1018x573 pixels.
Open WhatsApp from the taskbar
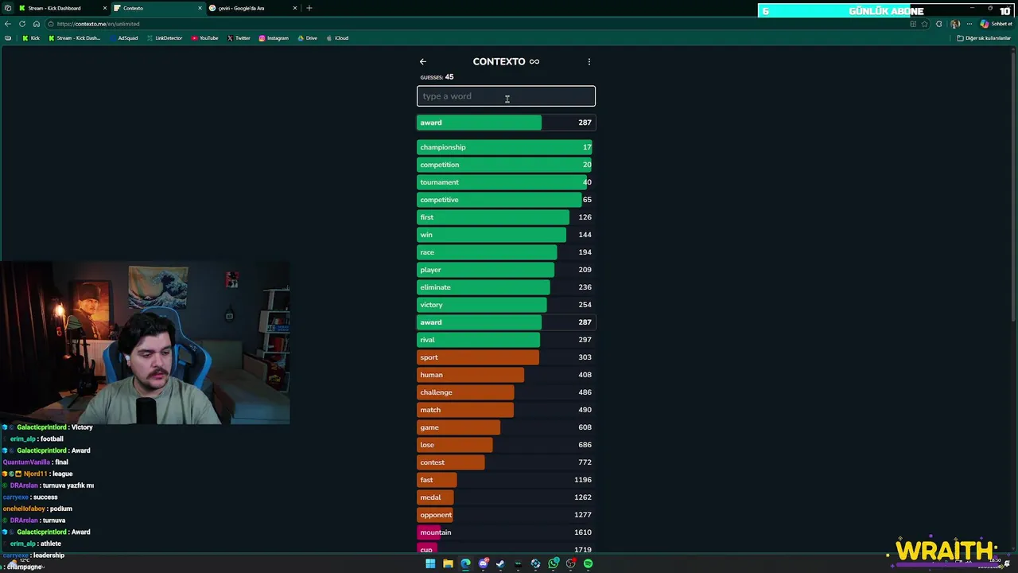[x=554, y=563]
